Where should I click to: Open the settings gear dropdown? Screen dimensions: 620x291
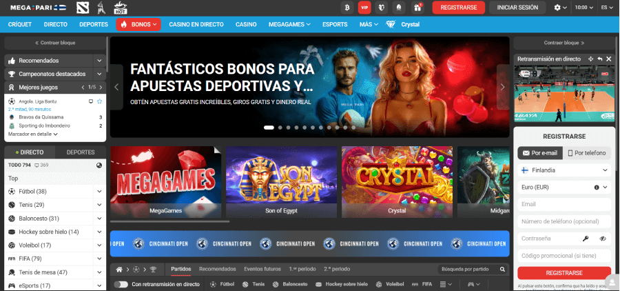tap(561, 7)
